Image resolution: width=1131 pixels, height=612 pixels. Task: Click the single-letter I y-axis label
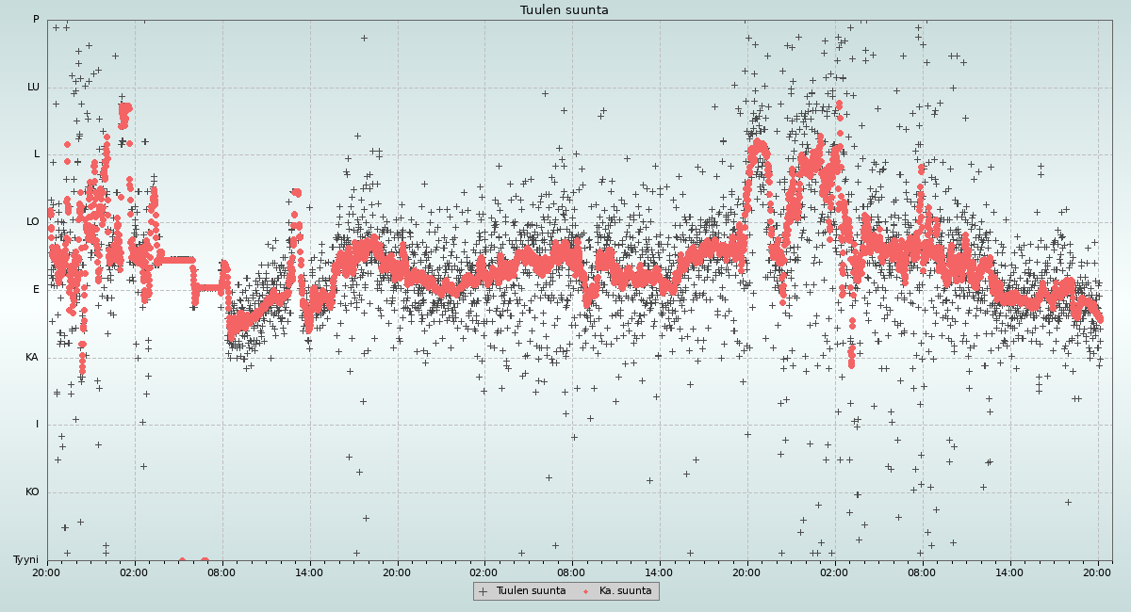point(37,425)
